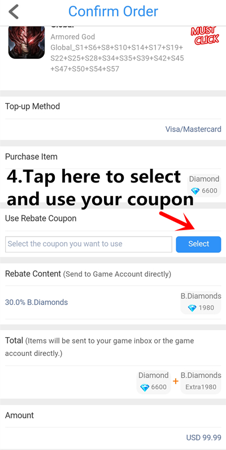Screen dimensions: 226x450
Task: Tap the Global server list text
Action: click(x=118, y=58)
